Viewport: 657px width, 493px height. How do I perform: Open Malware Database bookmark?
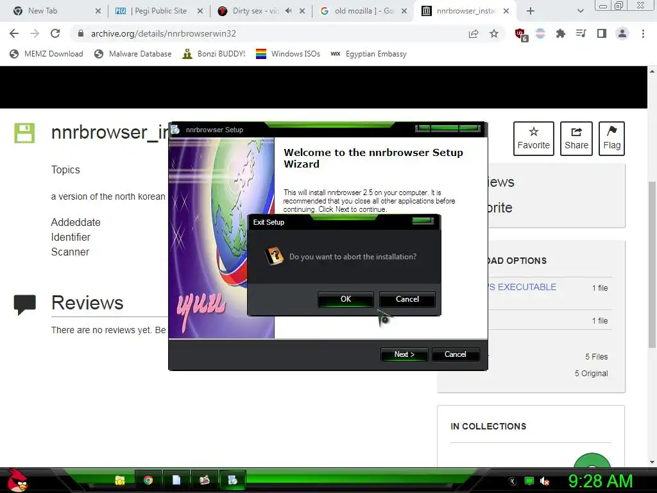133,54
